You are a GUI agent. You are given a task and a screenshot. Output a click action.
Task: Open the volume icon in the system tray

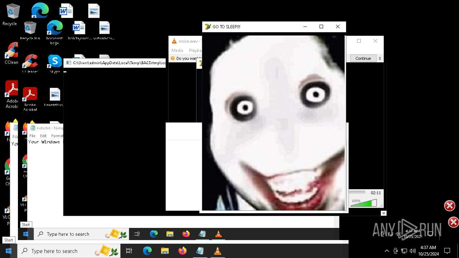413,251
